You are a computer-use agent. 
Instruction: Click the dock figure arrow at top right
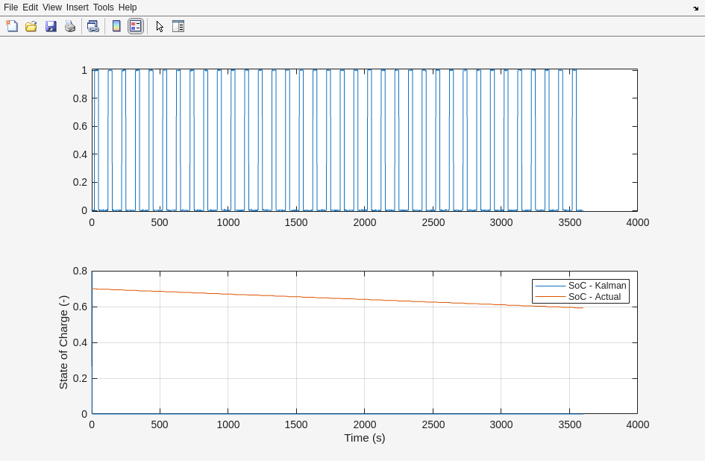tap(695, 8)
